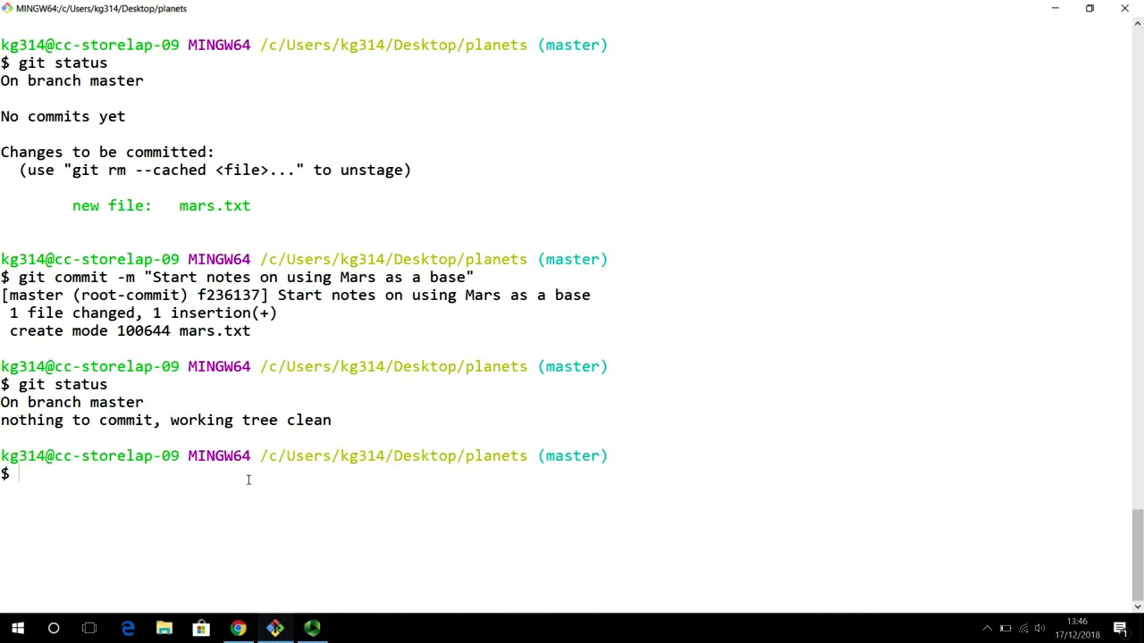Image resolution: width=1144 pixels, height=643 pixels.
Task: Click the 'No commits yet' text
Action: 63,116
